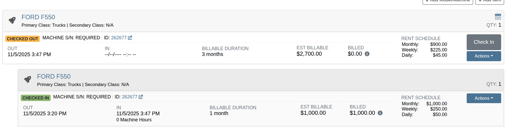Open the calendar icon above QTY
The image size is (507, 129).
coord(498,17)
